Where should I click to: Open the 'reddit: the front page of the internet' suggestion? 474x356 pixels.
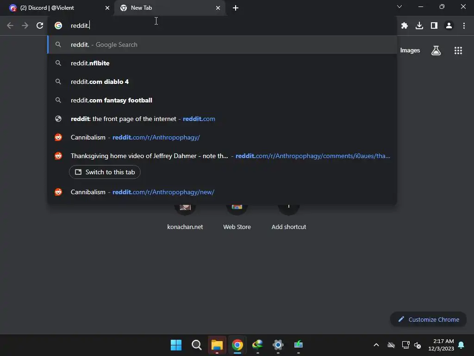[x=222, y=119]
